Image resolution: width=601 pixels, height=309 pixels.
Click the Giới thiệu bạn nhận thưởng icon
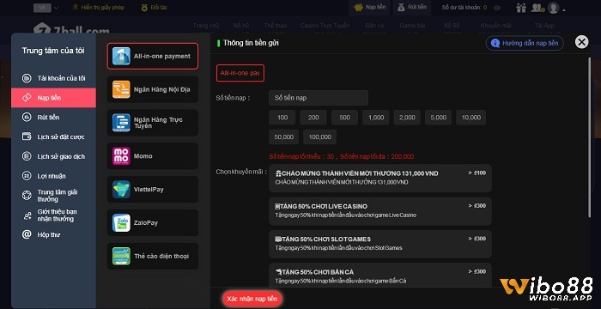coord(27,215)
